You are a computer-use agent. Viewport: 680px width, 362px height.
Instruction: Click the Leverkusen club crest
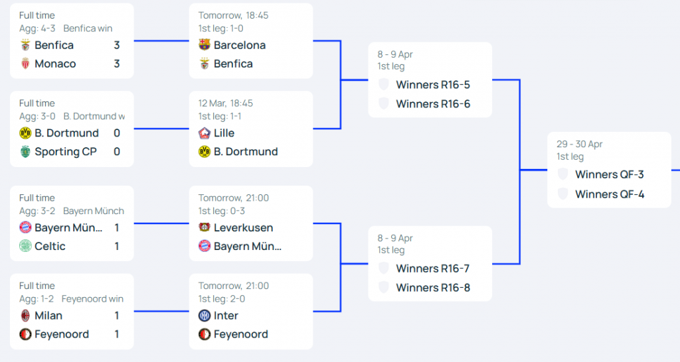click(205, 227)
